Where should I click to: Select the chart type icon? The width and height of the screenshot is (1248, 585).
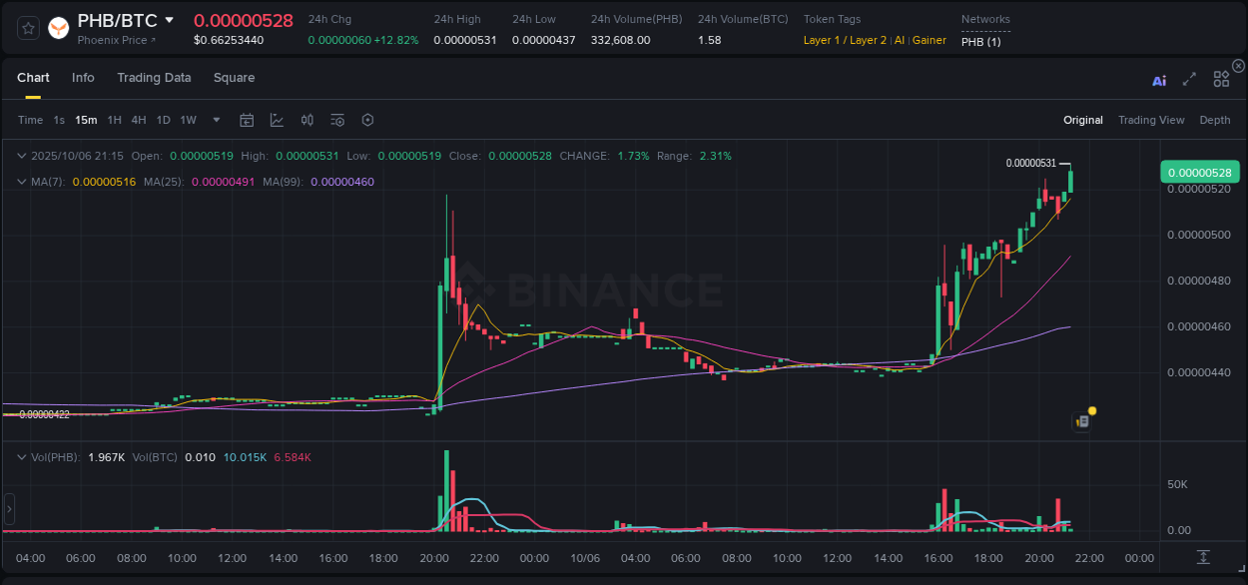point(278,119)
